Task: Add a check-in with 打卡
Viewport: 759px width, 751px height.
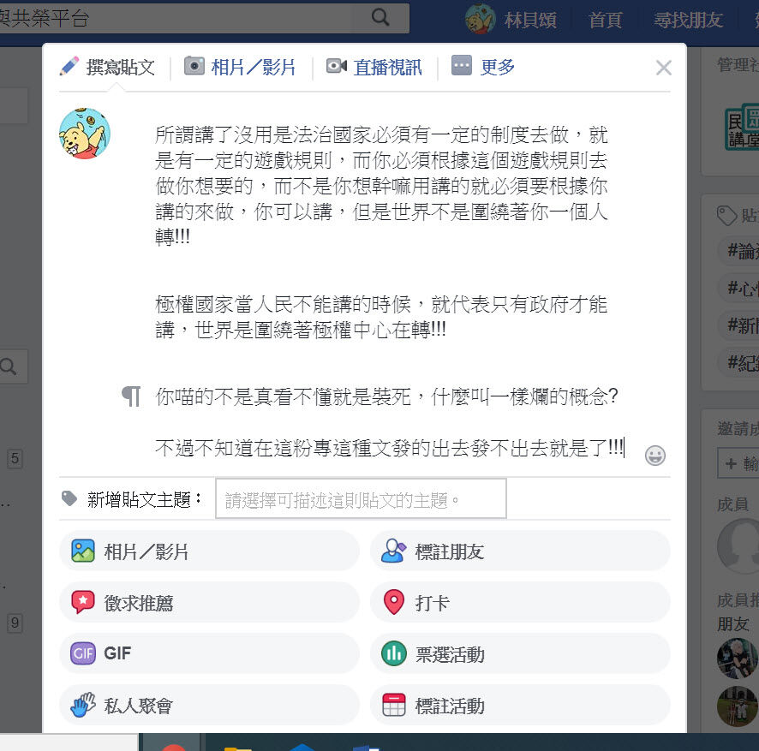Action: 520,603
